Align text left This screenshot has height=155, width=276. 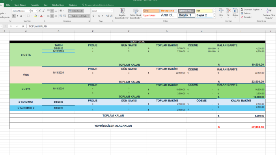(x=48, y=16)
